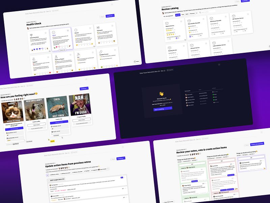The width and height of the screenshot is (270, 203).
Task: Click Add in the 'Things we should start doing' column
Action: click(x=192, y=164)
